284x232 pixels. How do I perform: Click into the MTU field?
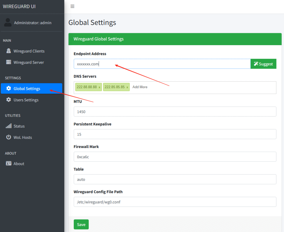tap(175, 112)
